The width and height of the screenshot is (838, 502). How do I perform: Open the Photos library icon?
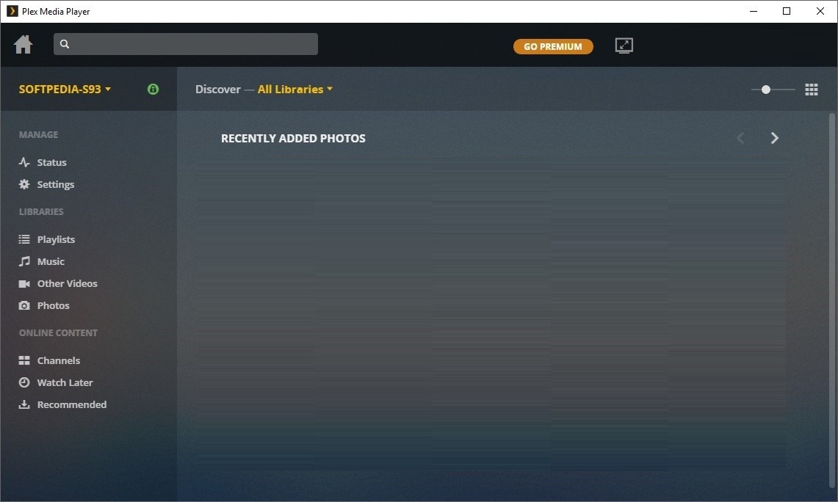[x=24, y=305]
